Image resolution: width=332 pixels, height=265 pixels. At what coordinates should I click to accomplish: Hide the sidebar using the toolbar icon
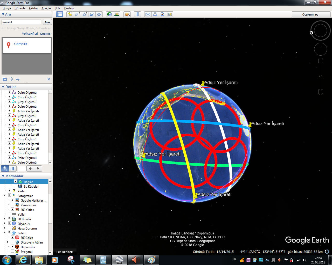click(60, 14)
